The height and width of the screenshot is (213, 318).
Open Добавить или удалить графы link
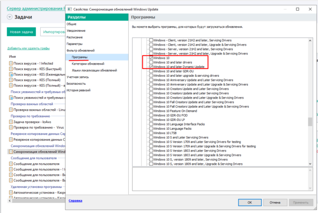pos(29,48)
